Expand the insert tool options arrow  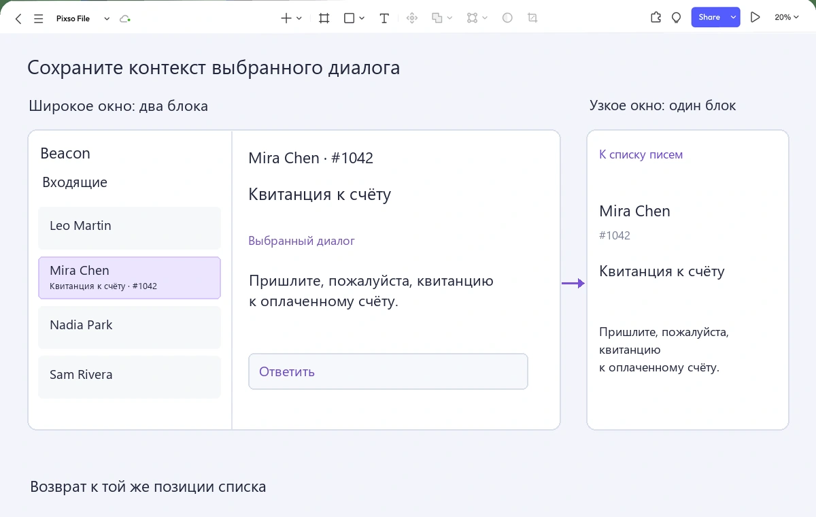tap(299, 18)
